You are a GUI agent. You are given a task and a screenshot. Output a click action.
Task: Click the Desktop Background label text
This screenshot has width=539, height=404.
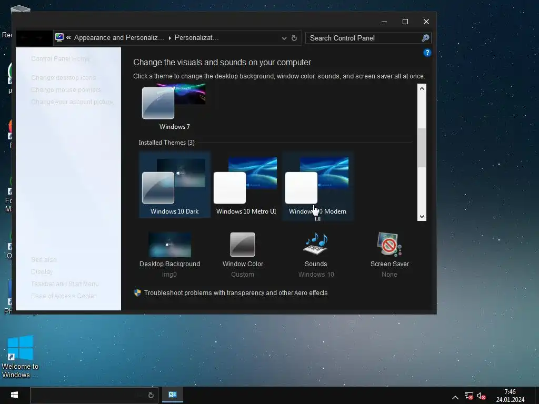tap(169, 264)
